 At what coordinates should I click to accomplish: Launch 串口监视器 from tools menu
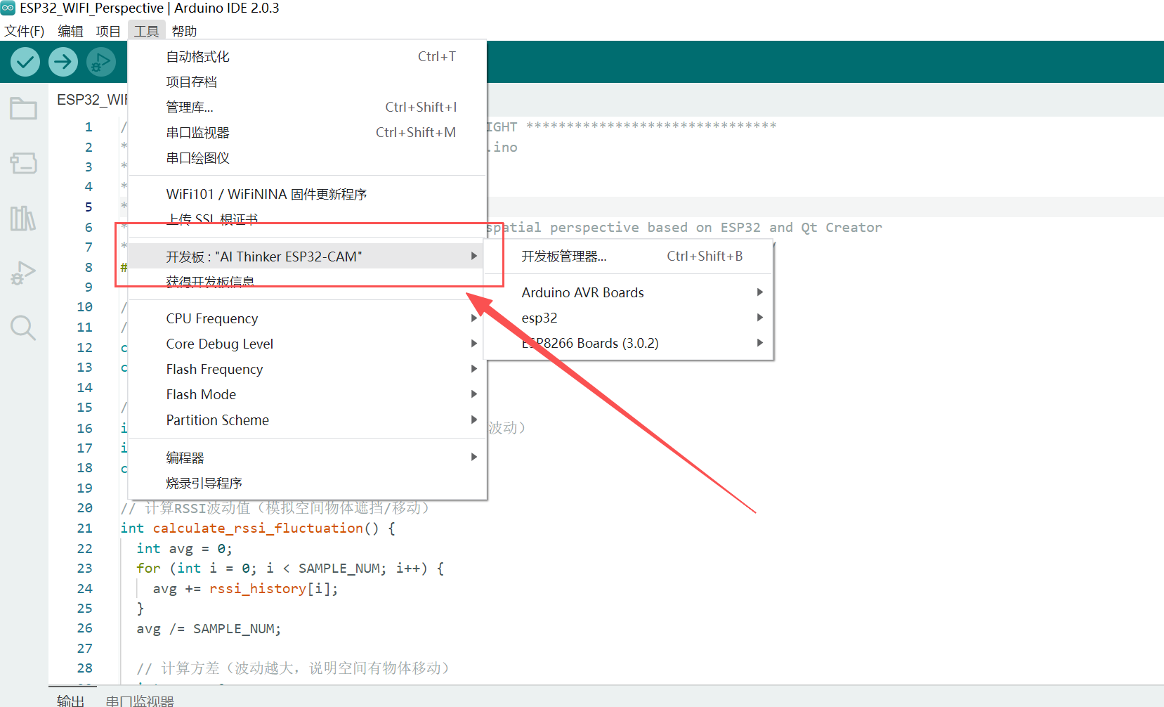coord(308,132)
